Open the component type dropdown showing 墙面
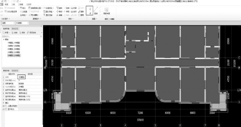 click(x=8, y=23)
